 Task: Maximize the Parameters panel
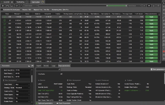32,66
